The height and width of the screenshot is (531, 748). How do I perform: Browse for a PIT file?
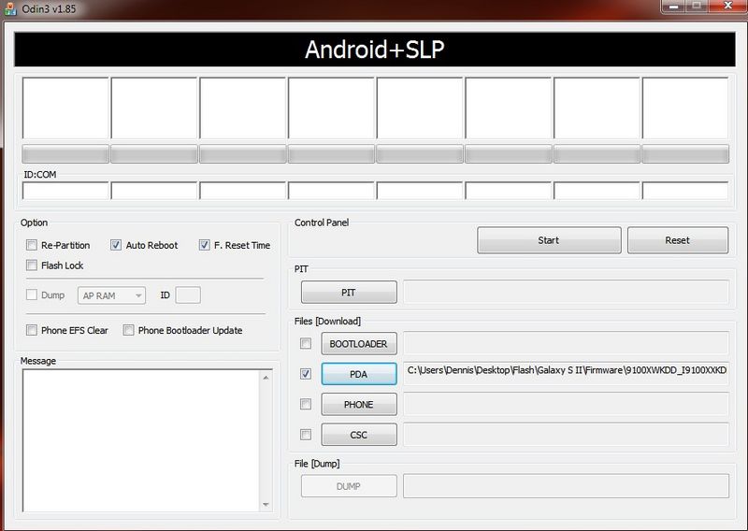tap(348, 293)
